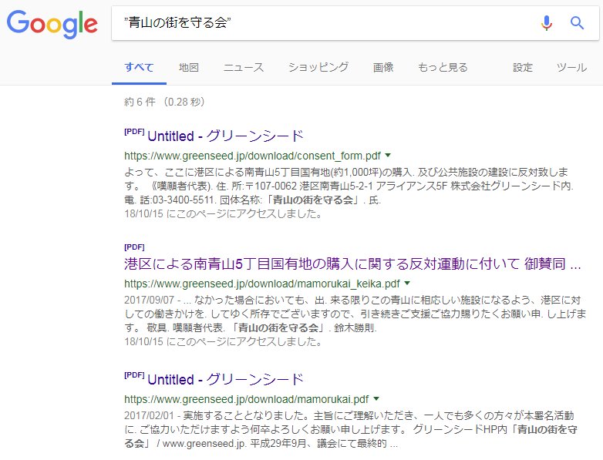Open first Untitled - グリーンシード result (consent_form)
Viewport: 603px width, 460px height.
click(225, 136)
